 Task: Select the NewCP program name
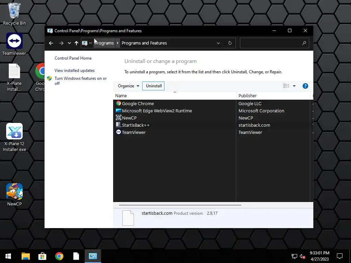129,118
